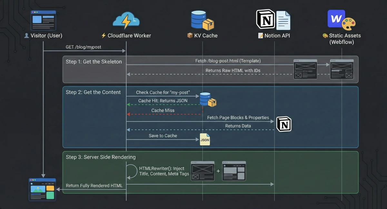Click the document page icon beside Notion logo
Image resolution: width=387 pixels, height=209 pixels.
pos(283,20)
